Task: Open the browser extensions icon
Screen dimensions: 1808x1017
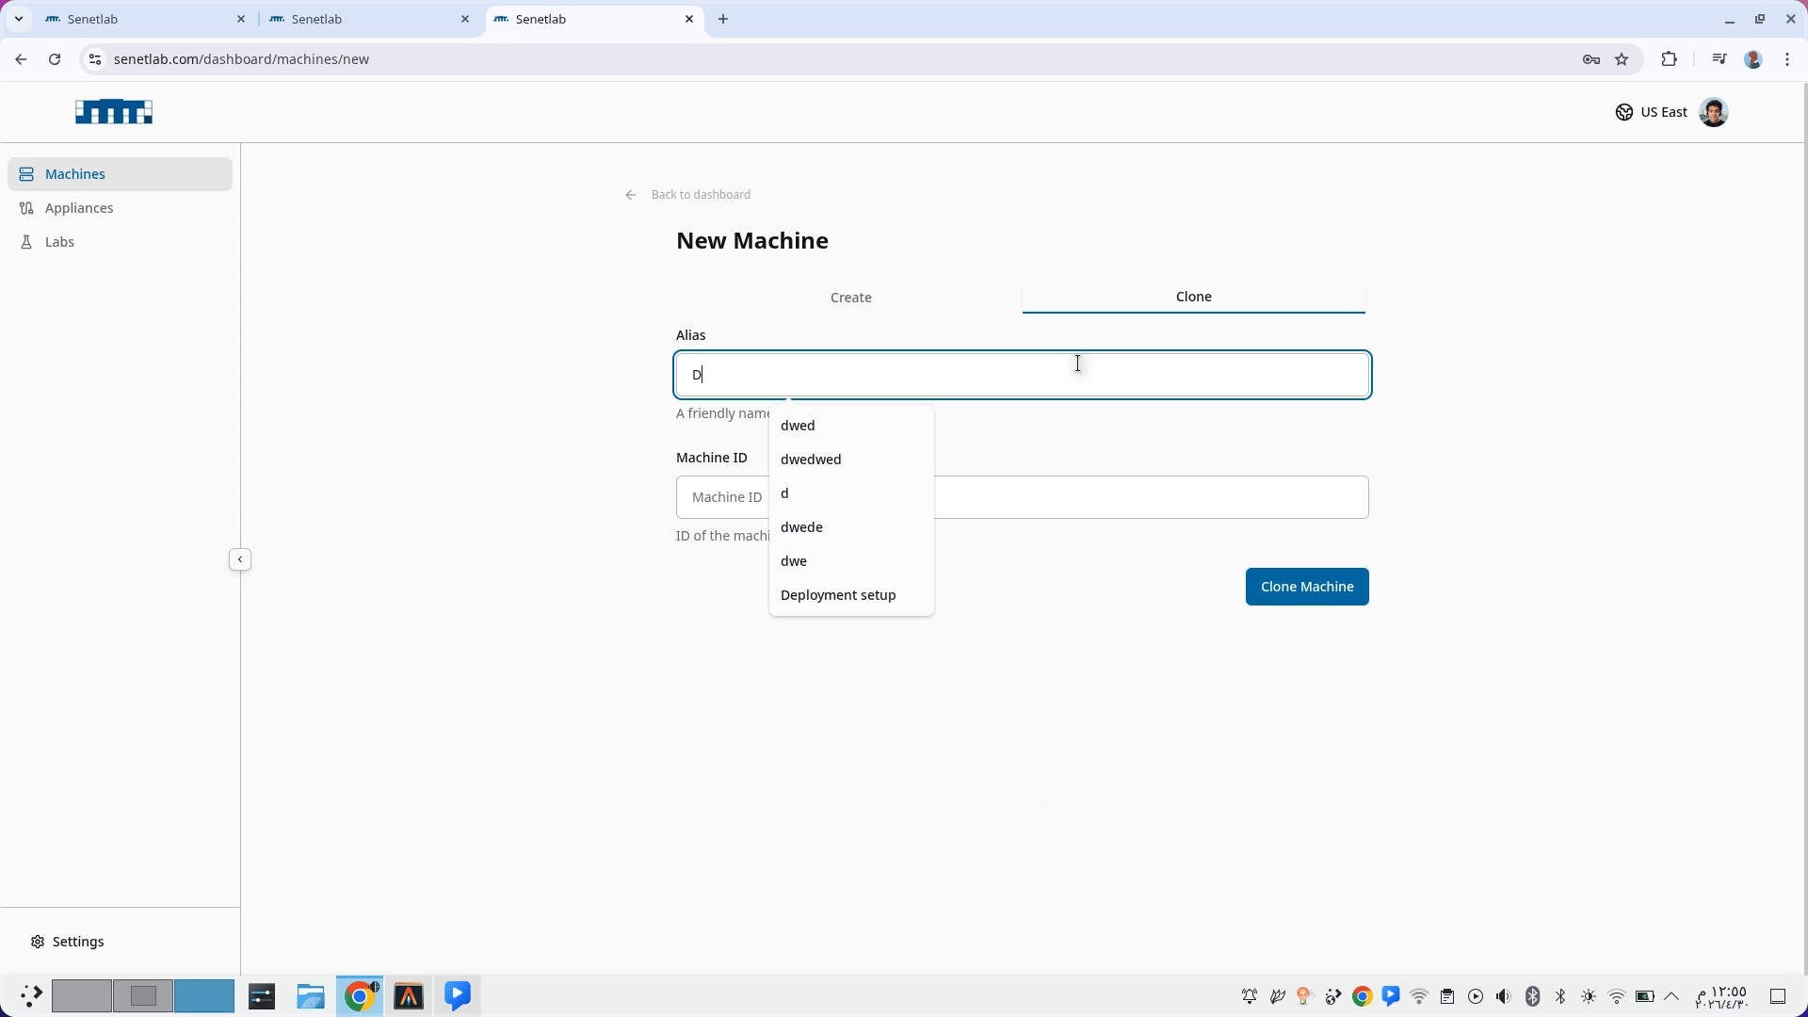Action: [1669, 59]
